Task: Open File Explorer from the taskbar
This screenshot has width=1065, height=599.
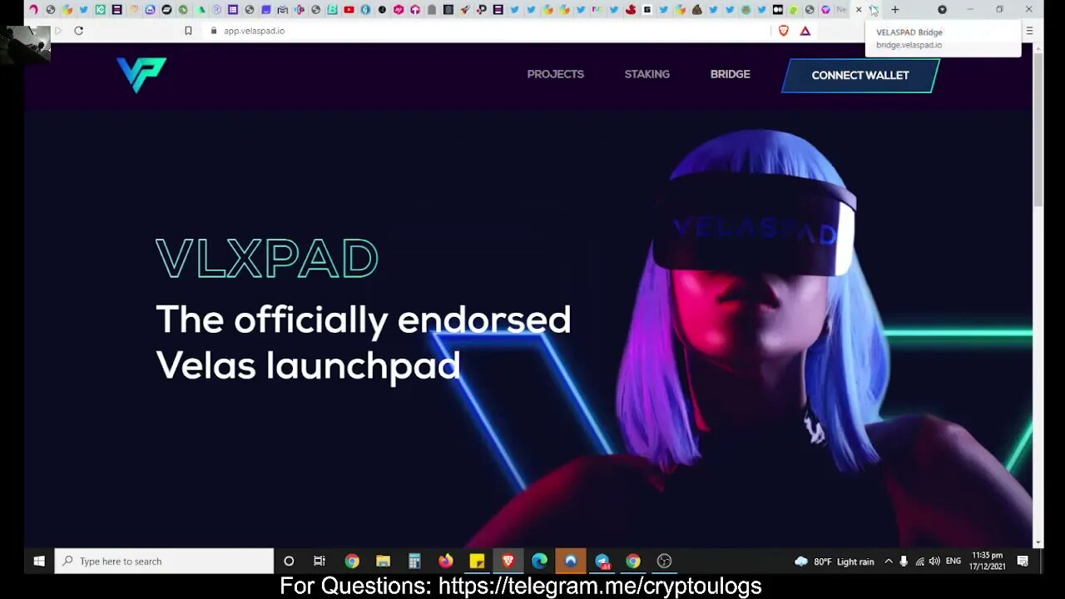Action: (383, 561)
